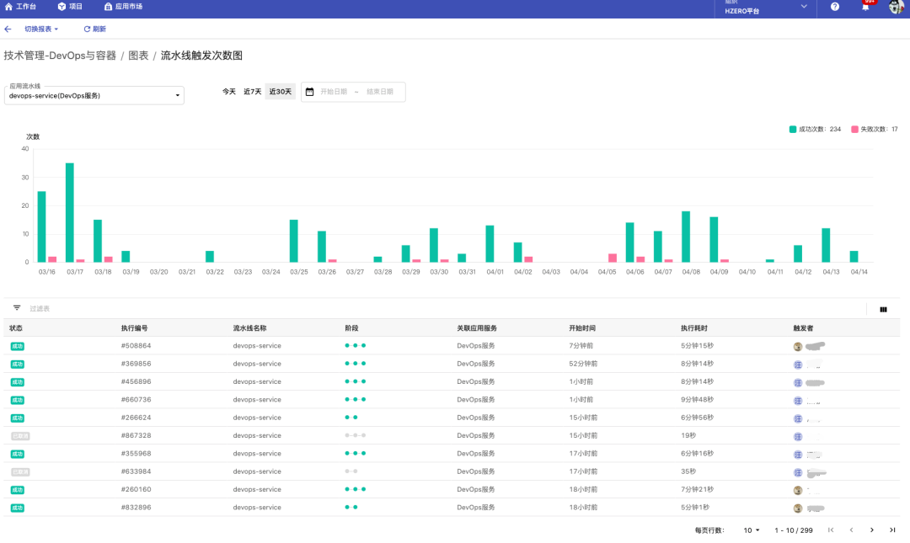Open the column settings icon

coord(883,309)
